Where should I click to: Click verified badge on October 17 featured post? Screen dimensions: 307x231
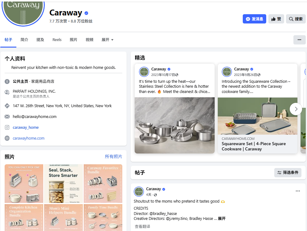169,69
